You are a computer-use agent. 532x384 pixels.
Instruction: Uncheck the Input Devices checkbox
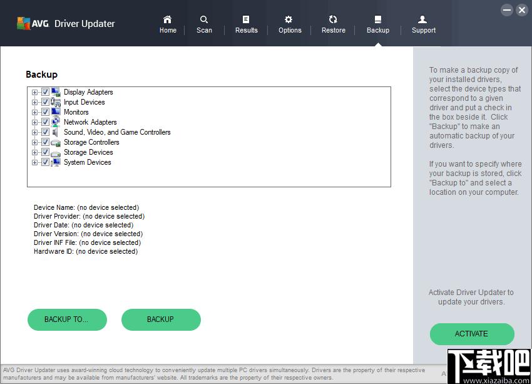pyautogui.click(x=45, y=102)
